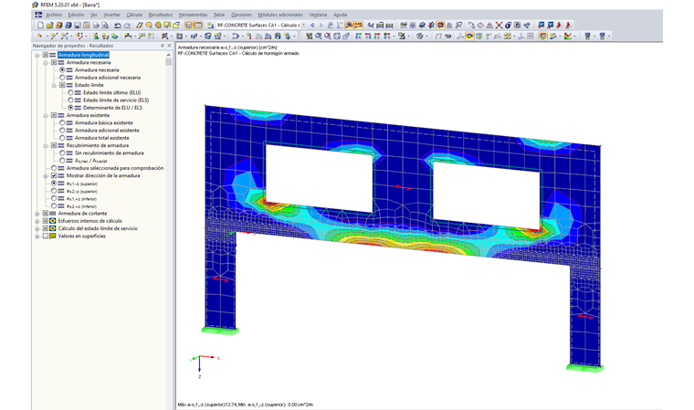Select as2,+z (inferior) direction option
Image resolution: width=694 pixels, height=410 pixels.
[x=54, y=205]
